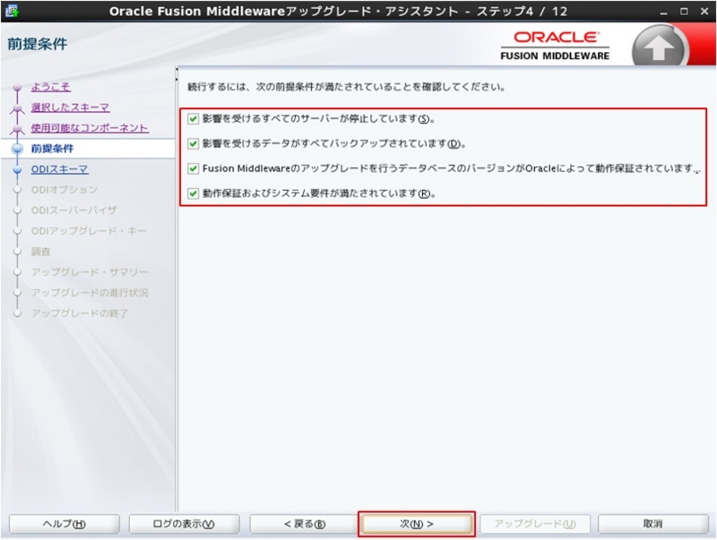
Task: Click the アップグレードの進行状況 step text
Action: click(90, 293)
